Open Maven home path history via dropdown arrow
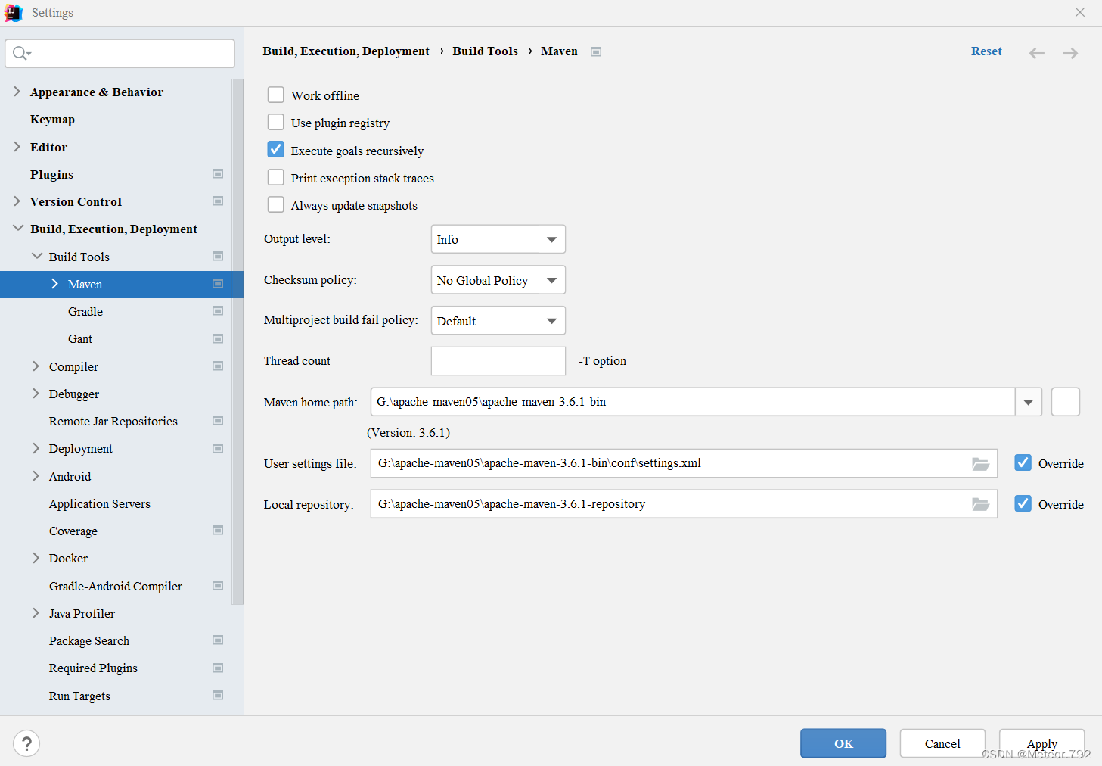 coord(1028,402)
